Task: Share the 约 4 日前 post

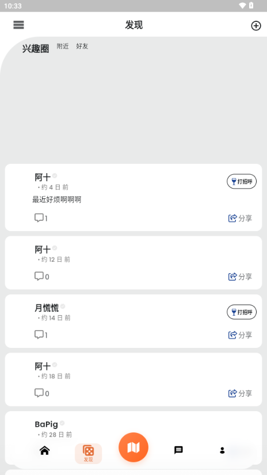Action: coord(240,218)
